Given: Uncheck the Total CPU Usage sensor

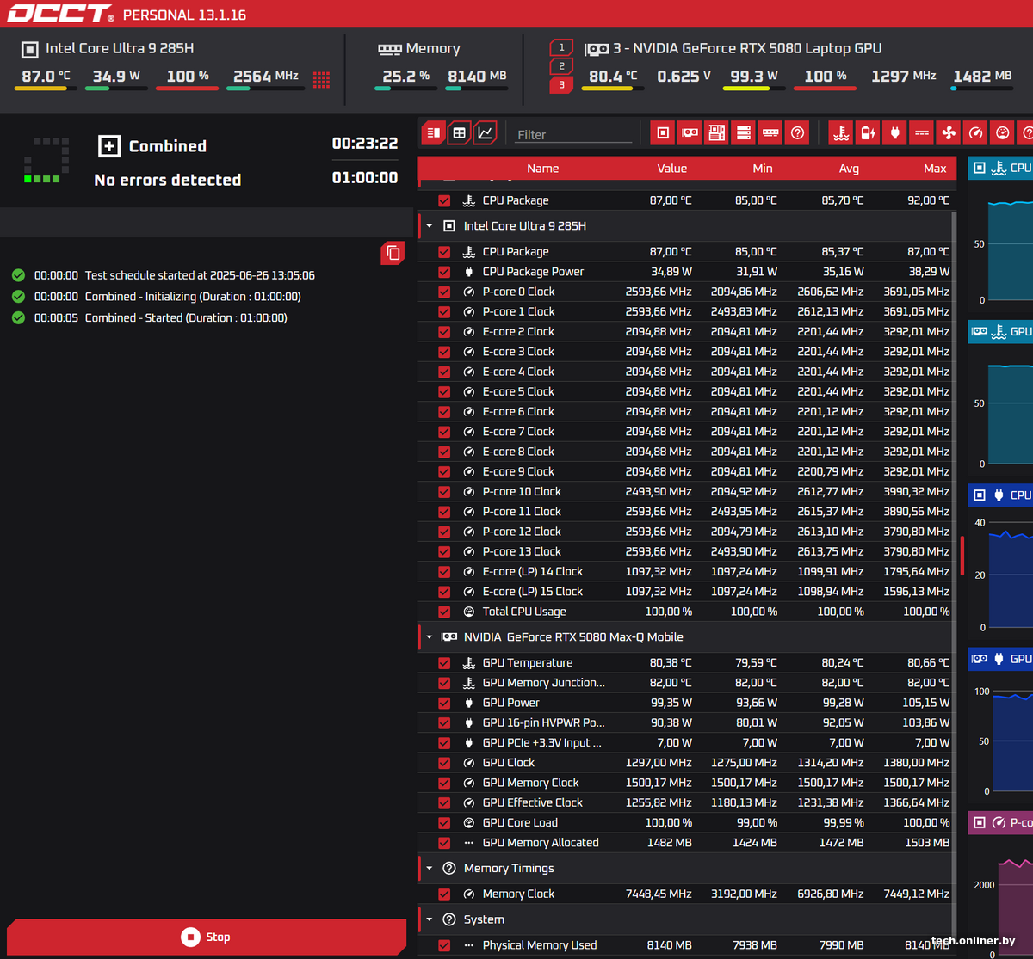Looking at the screenshot, I should [x=444, y=612].
